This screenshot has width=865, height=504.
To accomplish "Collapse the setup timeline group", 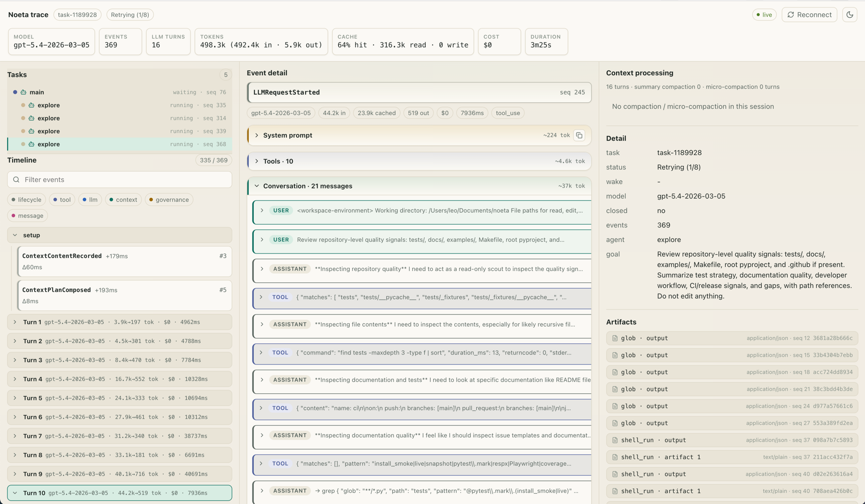I will click(120, 235).
